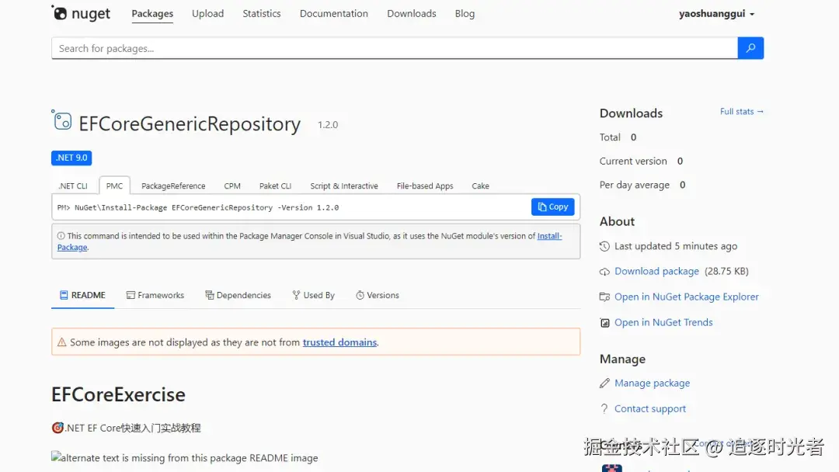Open the trusted domains link

point(339,342)
